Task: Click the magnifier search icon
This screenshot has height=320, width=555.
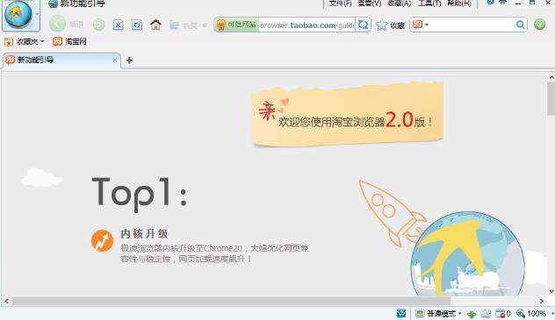Action: coord(520,25)
